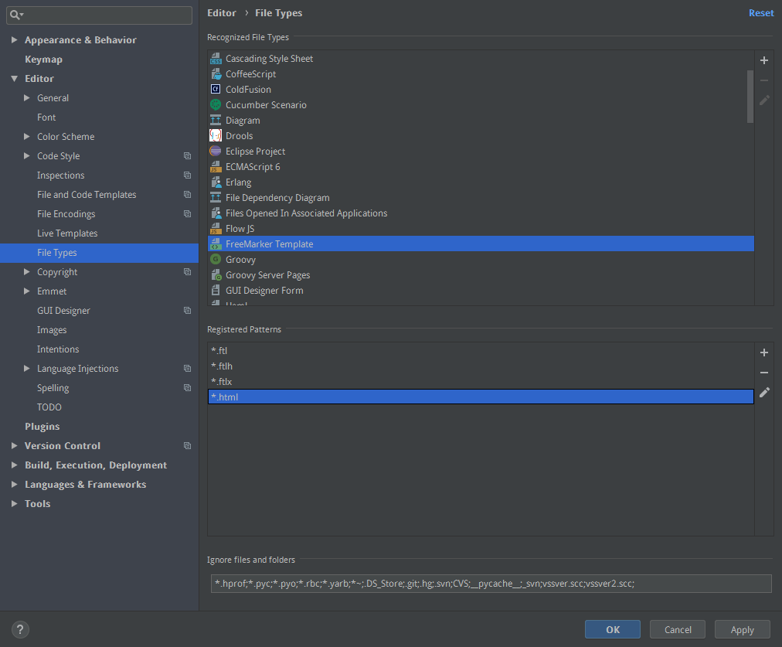
Task: Expand the Appearance & Behavior section
Action: point(15,40)
